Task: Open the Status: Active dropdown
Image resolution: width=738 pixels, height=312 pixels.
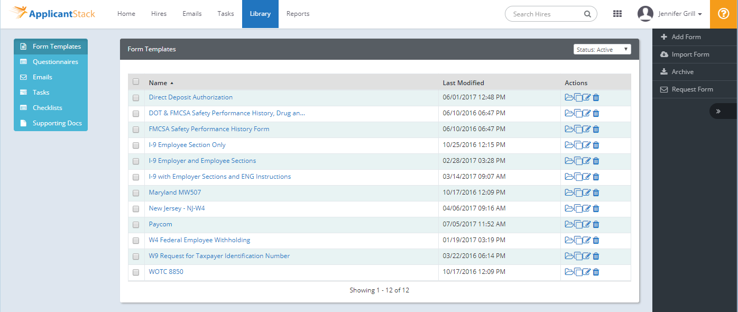Action: [602, 49]
